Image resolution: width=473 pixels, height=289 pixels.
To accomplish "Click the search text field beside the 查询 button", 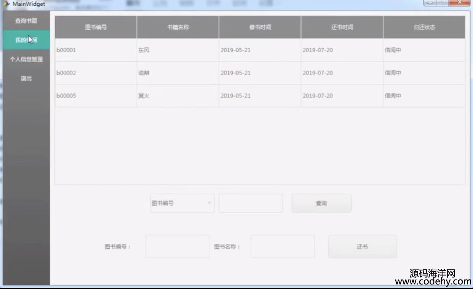I will (251, 203).
